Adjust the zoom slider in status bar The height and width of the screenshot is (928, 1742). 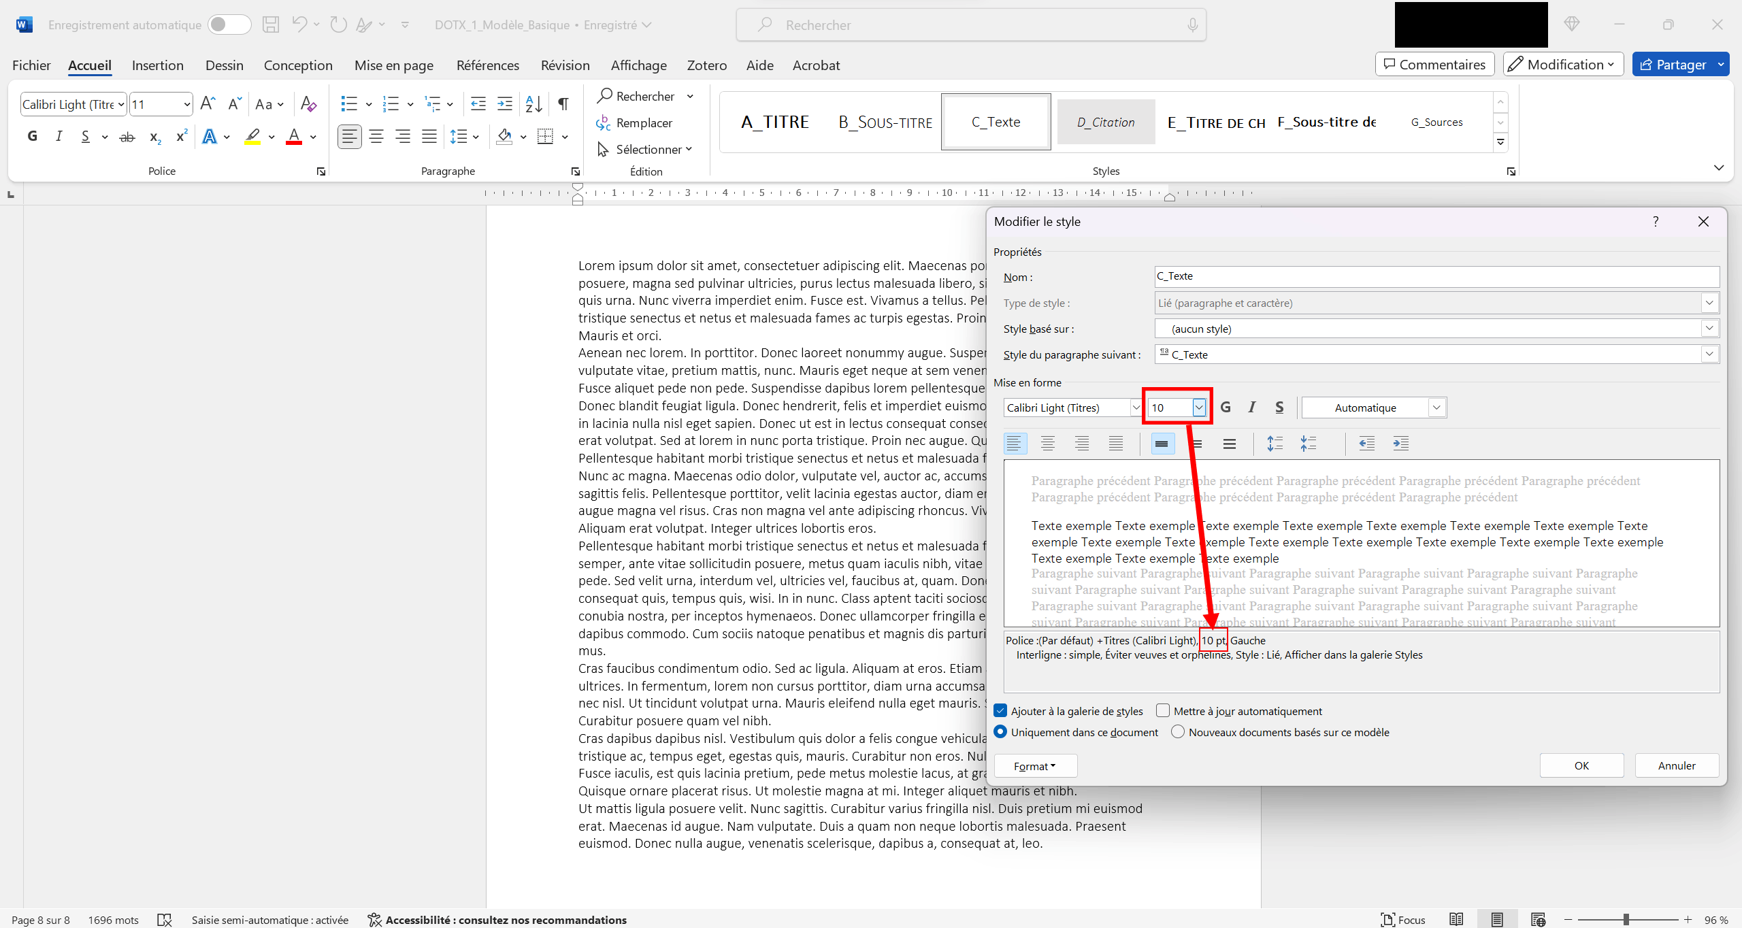point(1627,920)
